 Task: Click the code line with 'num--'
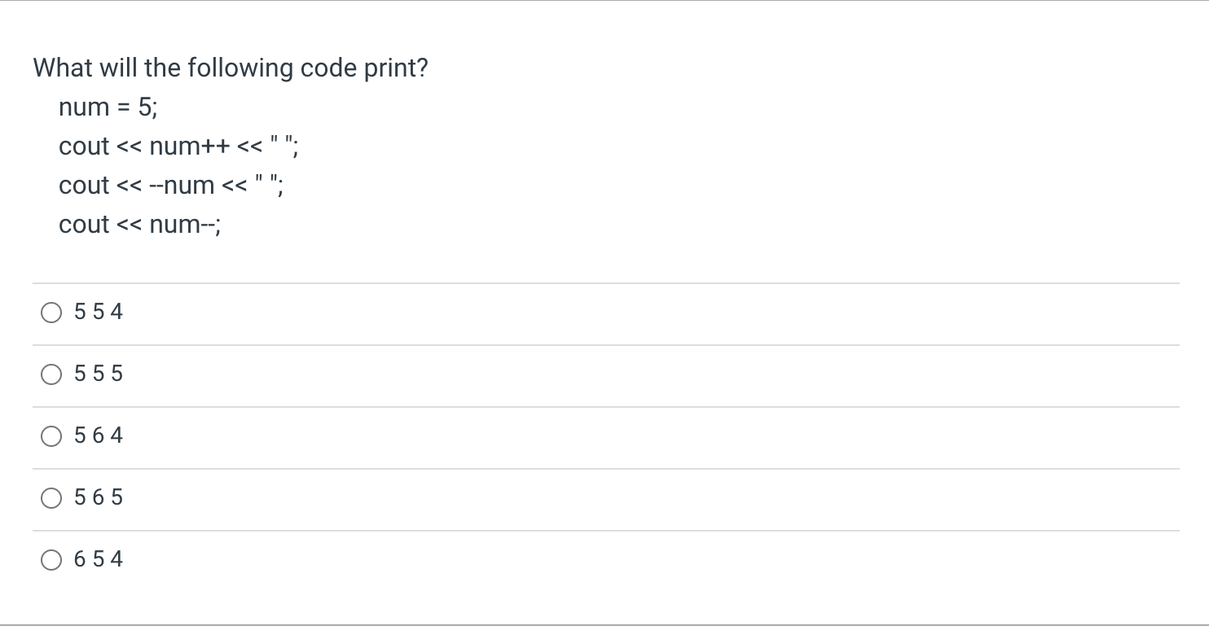140,225
